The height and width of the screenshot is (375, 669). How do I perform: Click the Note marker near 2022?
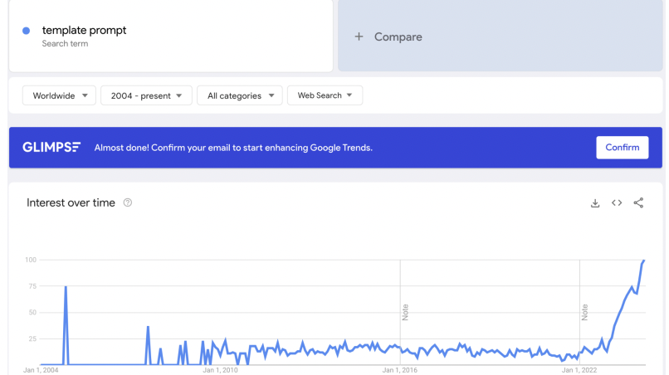pyautogui.click(x=584, y=313)
